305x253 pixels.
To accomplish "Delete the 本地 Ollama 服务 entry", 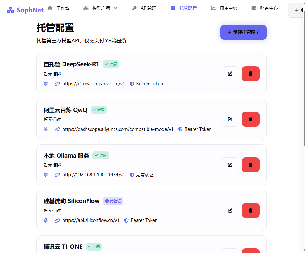I will point(251,165).
